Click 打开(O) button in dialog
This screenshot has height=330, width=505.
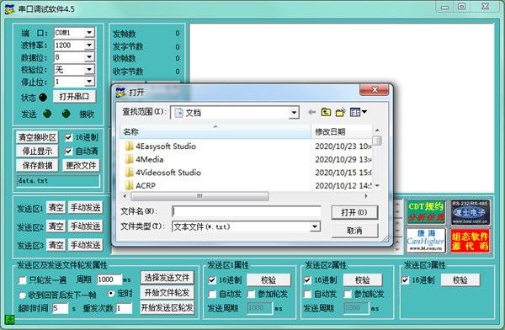(x=354, y=213)
